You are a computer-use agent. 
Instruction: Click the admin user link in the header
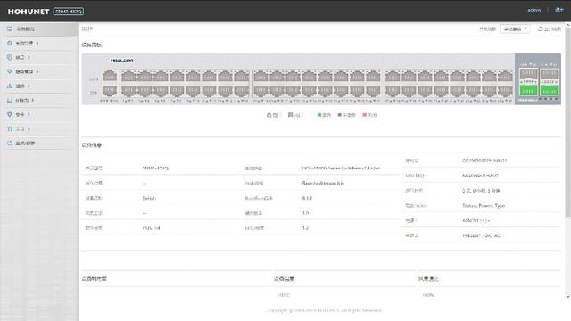(534, 10)
